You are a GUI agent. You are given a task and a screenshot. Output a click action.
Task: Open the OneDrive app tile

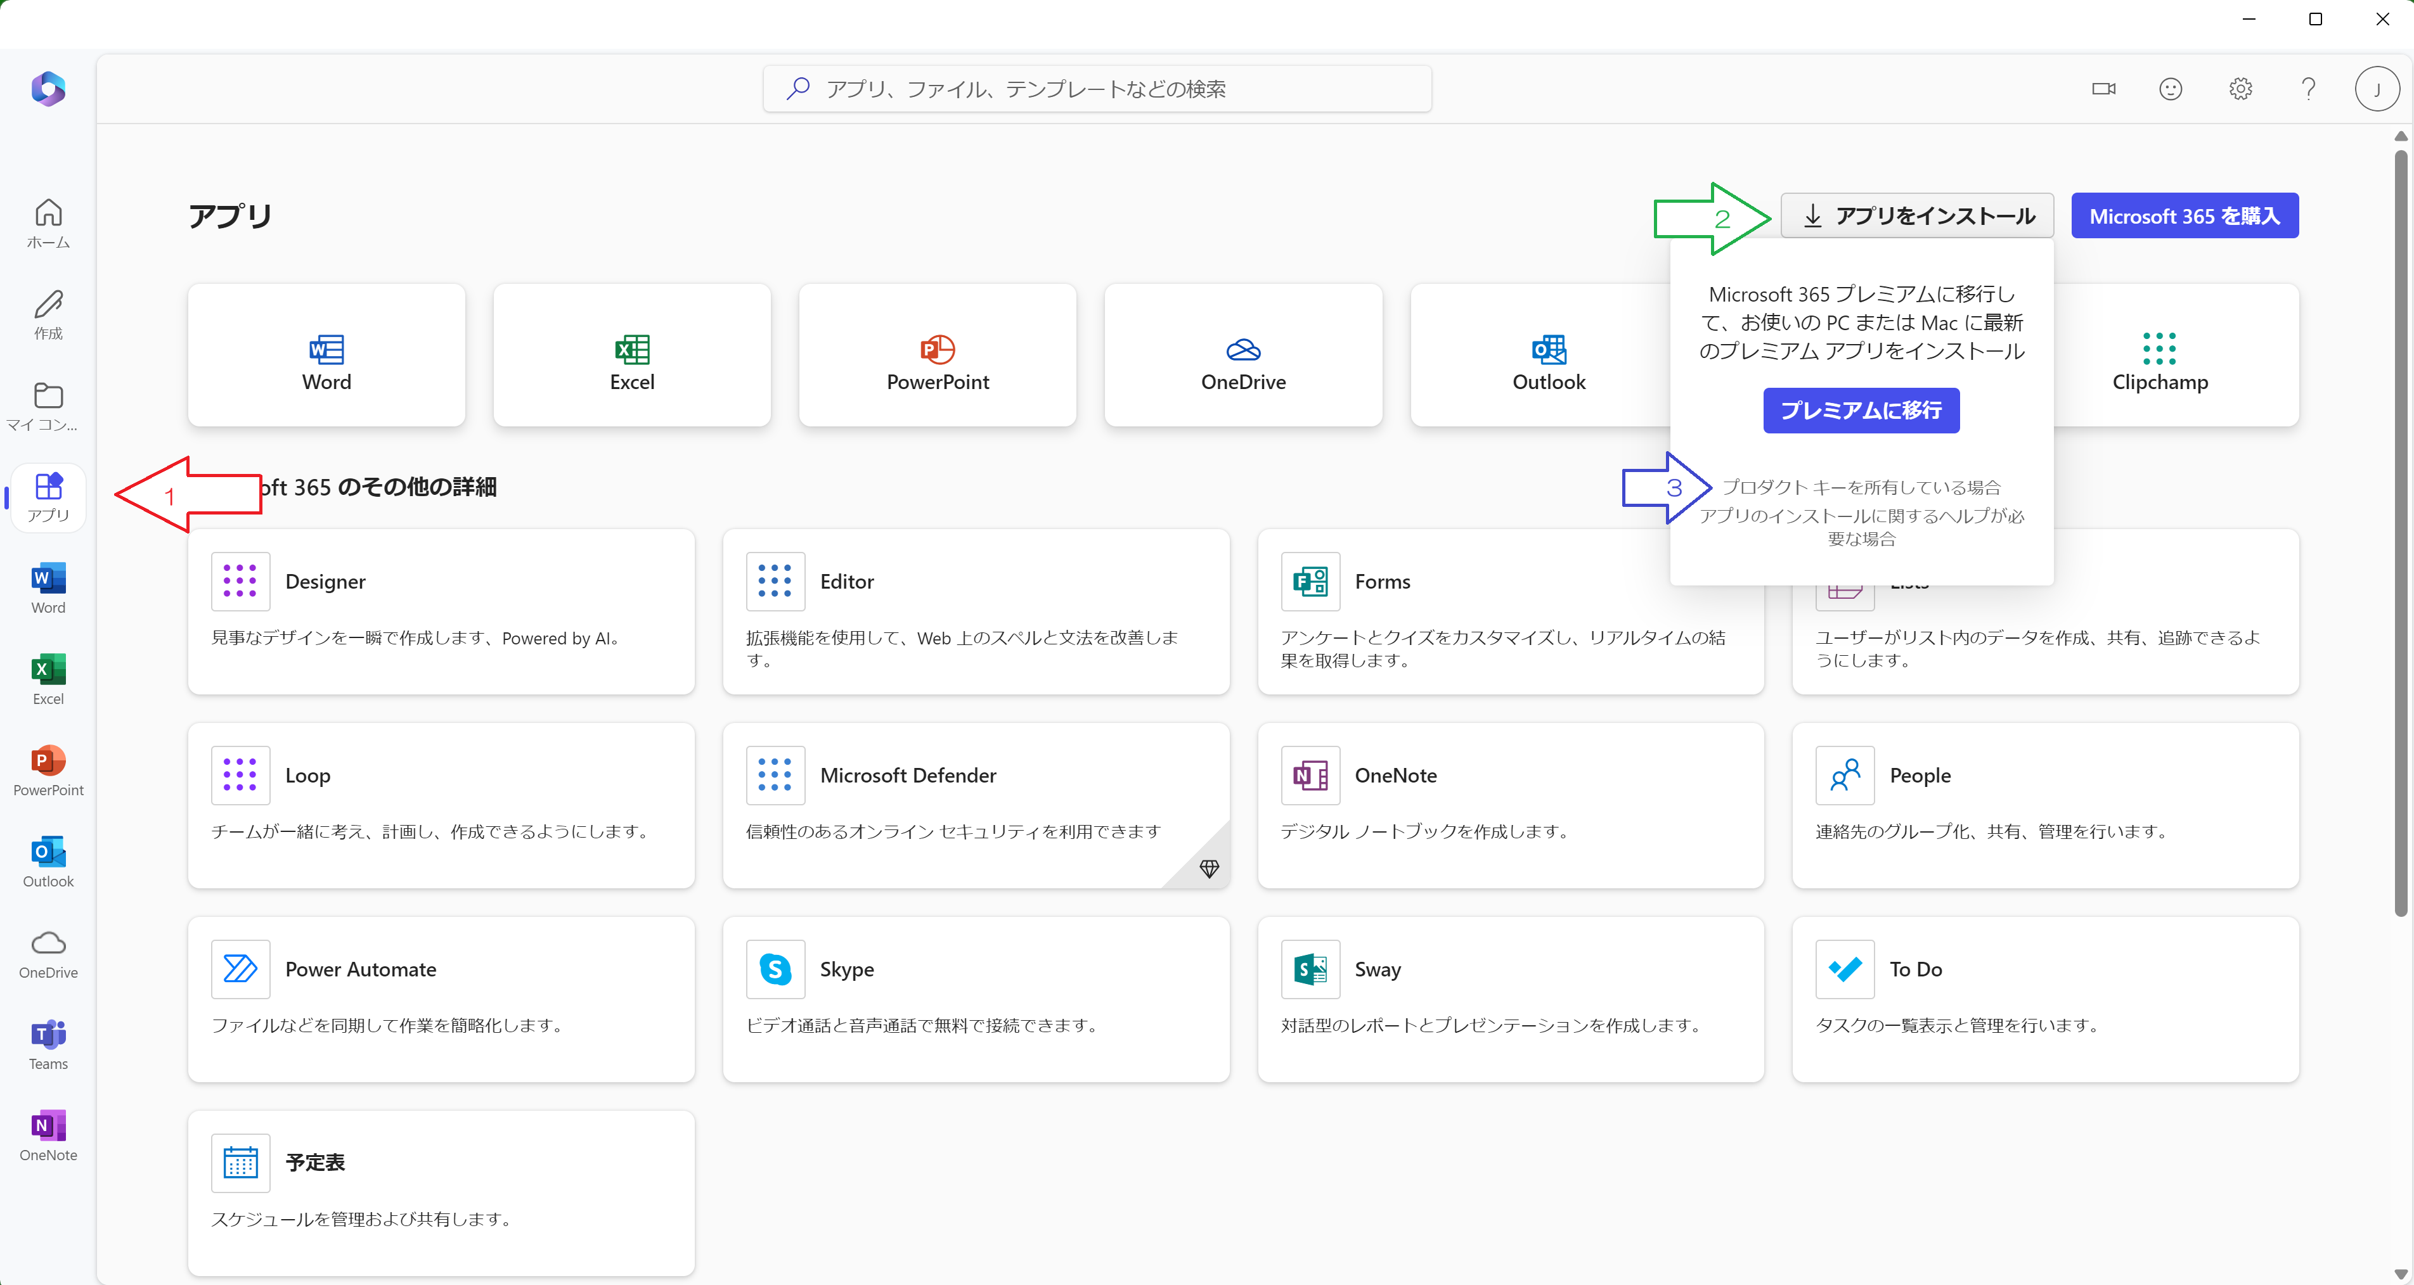pos(1242,355)
